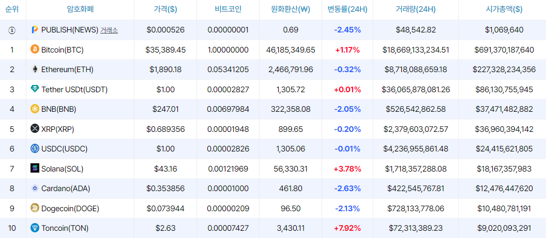This screenshot has height=238, width=546.
Task: Sort by the 원화환산(₩) column header
Action: point(291,9)
